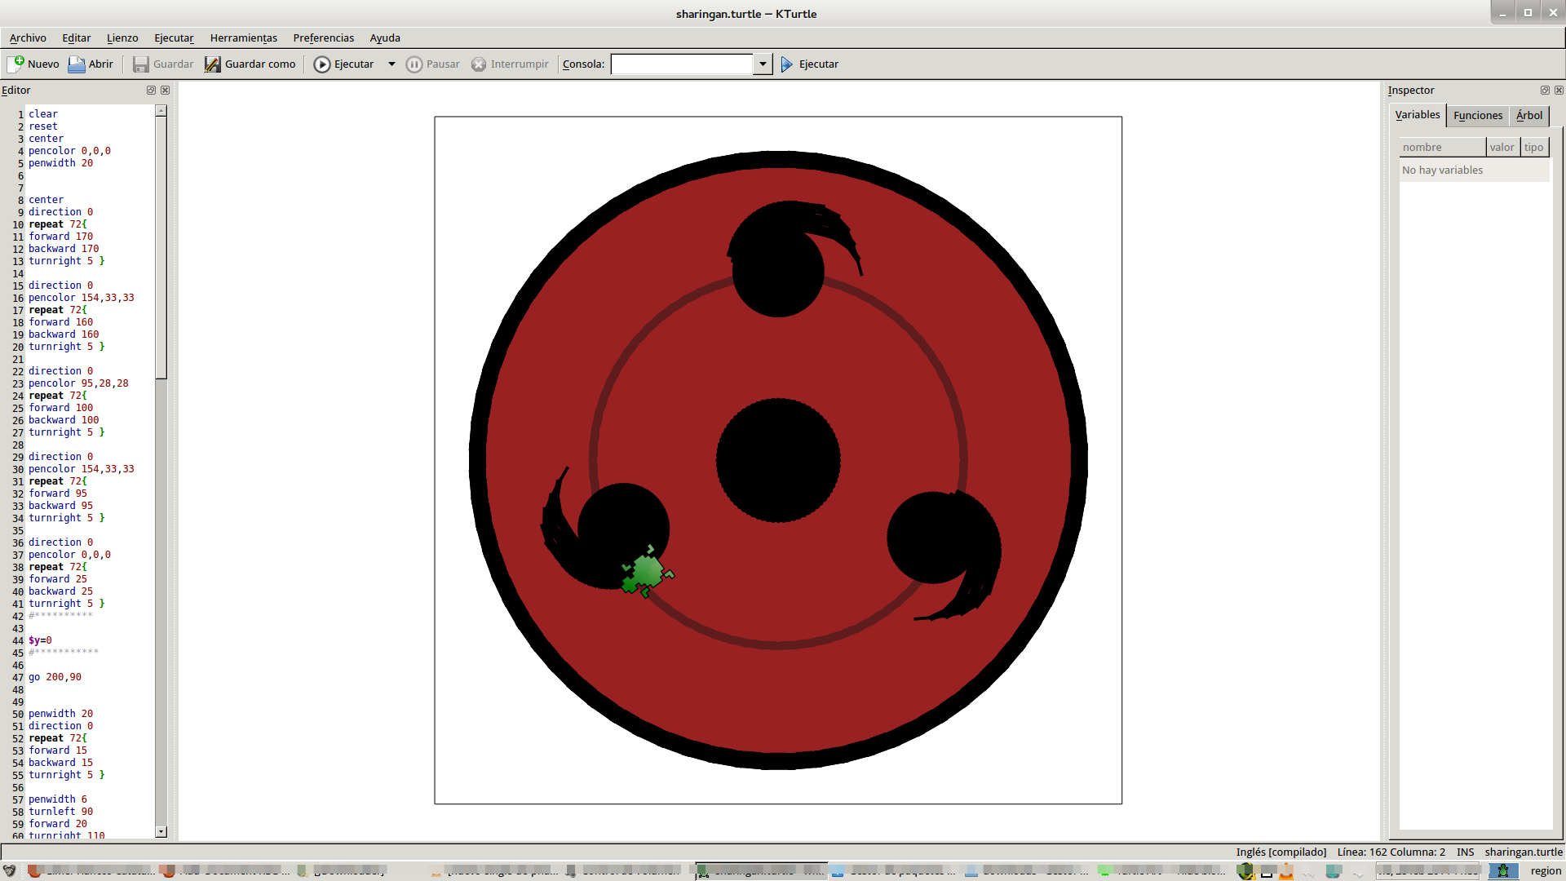1566x881 pixels.
Task: Switch to the sharingan KTurtle taskbar entry
Action: pyautogui.click(x=760, y=871)
